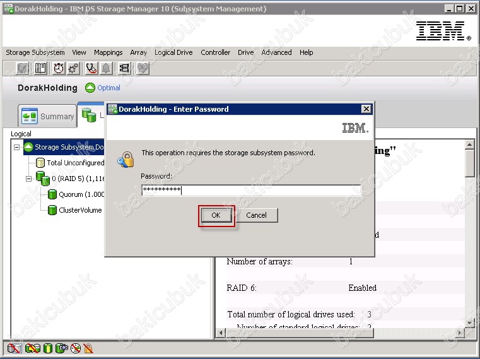This screenshot has width=480, height=359.
Task: Click OK in the Enter Password dialog
Action: tap(216, 215)
